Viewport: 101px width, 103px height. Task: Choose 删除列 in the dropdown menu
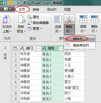click(80, 39)
